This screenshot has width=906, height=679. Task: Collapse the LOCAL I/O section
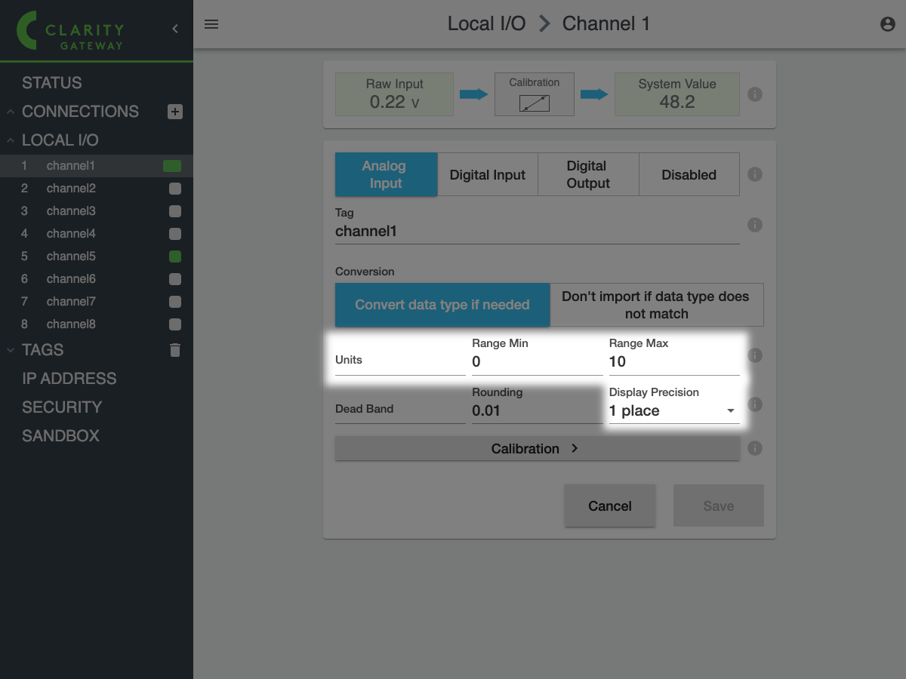[11, 140]
